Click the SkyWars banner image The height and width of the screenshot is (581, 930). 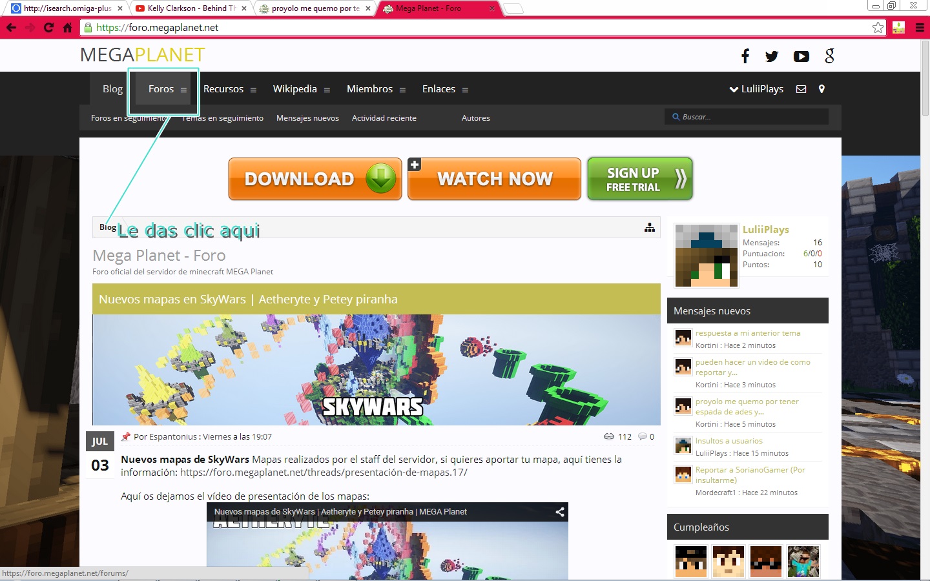click(377, 369)
